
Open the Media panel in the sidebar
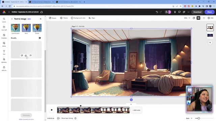pos(4,44)
